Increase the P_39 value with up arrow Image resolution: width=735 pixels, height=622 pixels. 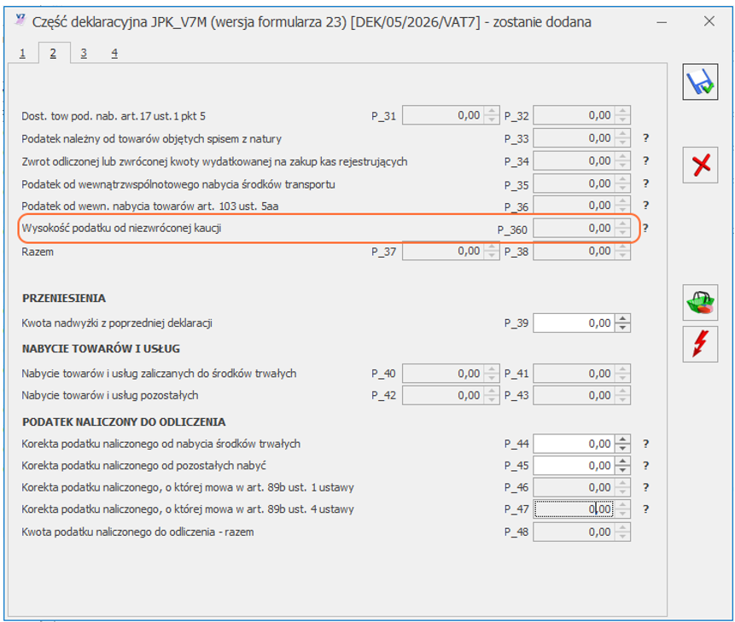(x=623, y=319)
